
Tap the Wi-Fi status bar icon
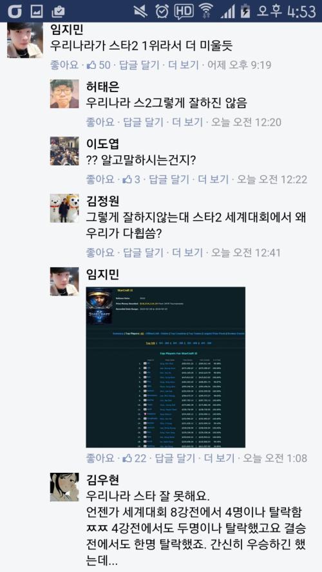tap(205, 12)
